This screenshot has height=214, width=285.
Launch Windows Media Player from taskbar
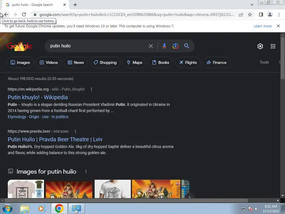coord(41,208)
